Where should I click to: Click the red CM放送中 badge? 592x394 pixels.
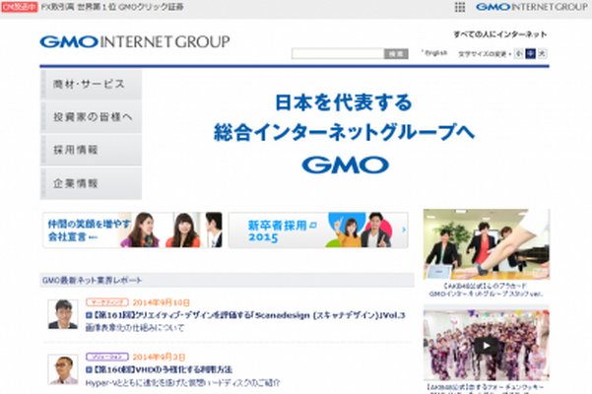[20, 7]
